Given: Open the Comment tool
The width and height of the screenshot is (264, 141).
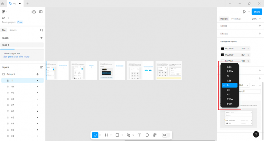Looking at the screenshot, I should 147,135.
